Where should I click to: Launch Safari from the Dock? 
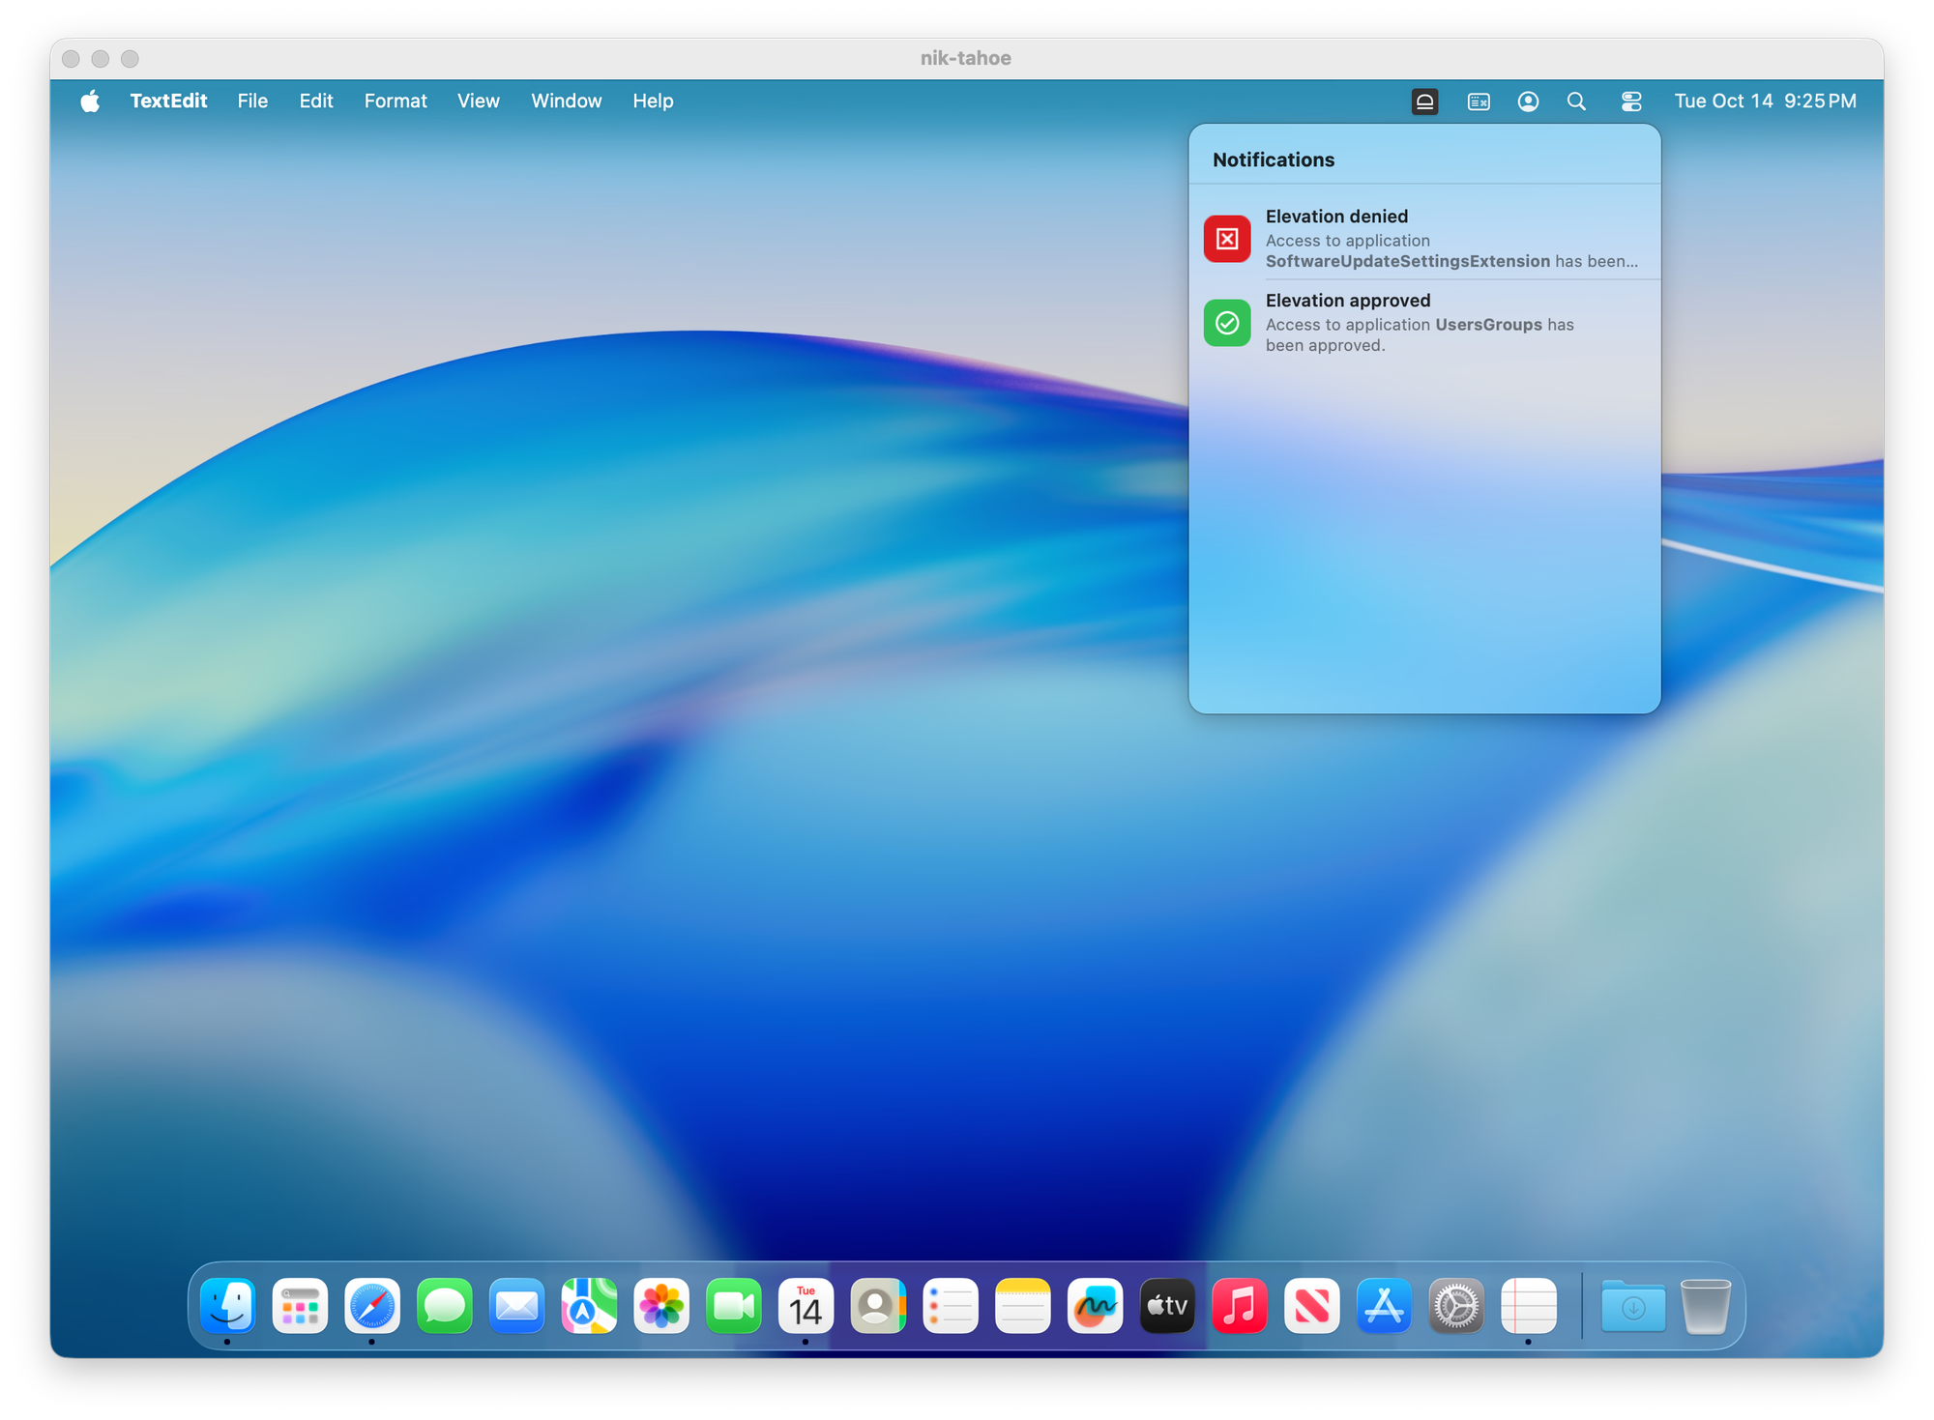pos(372,1306)
